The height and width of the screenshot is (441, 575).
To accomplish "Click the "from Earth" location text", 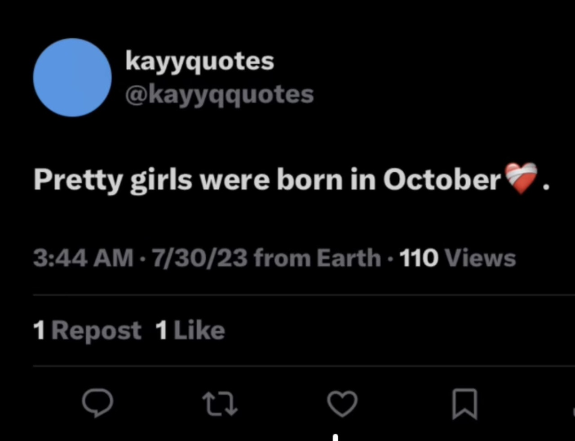I will (x=317, y=258).
